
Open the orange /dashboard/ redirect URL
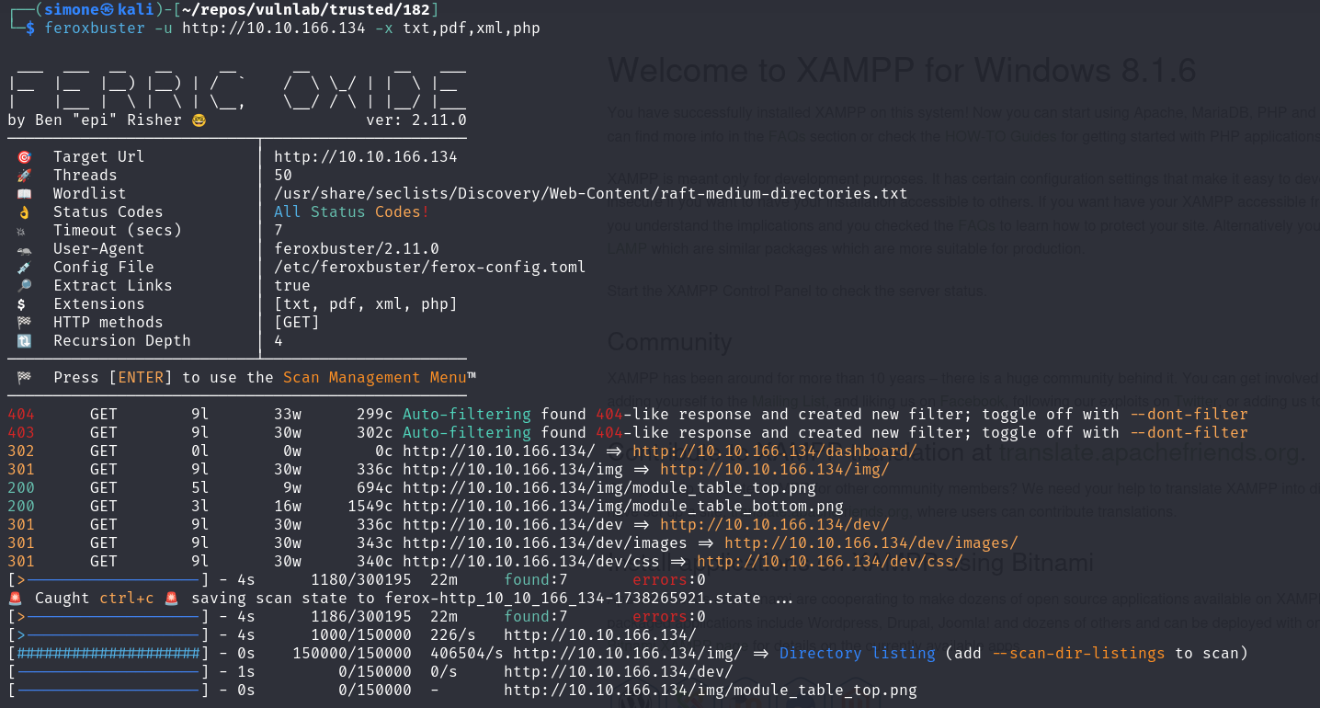(774, 451)
